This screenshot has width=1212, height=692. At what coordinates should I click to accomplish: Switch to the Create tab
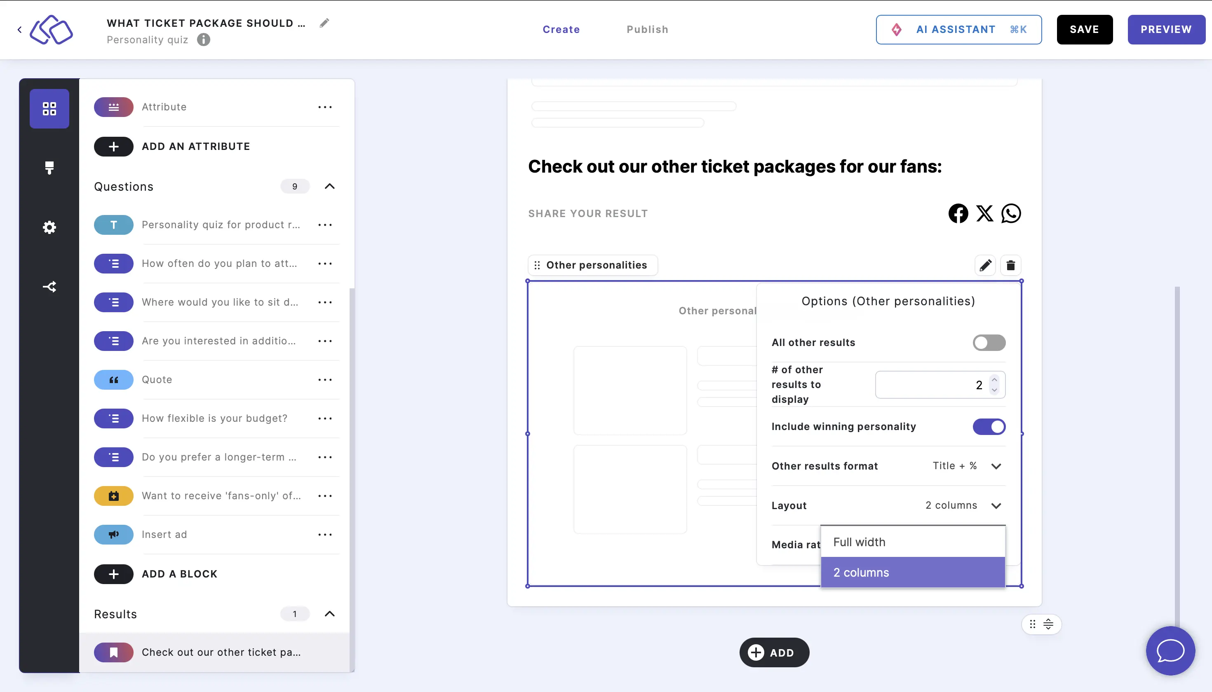561,29
